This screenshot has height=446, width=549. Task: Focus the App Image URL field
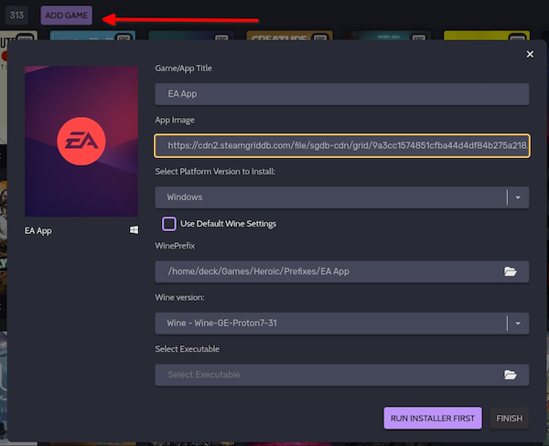click(341, 145)
